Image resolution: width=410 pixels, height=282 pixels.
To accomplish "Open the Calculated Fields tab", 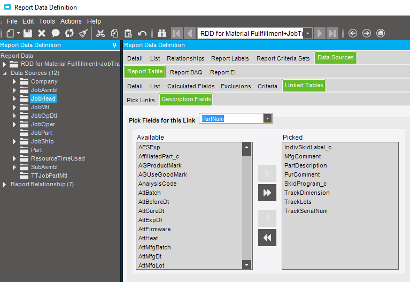I will click(191, 86).
